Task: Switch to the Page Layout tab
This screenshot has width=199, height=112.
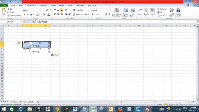Action: [32, 6]
